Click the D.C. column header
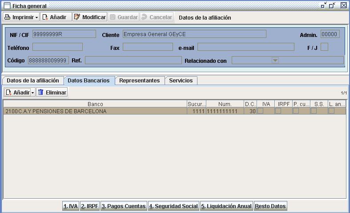The width and height of the screenshot is (350, 213). click(x=250, y=104)
